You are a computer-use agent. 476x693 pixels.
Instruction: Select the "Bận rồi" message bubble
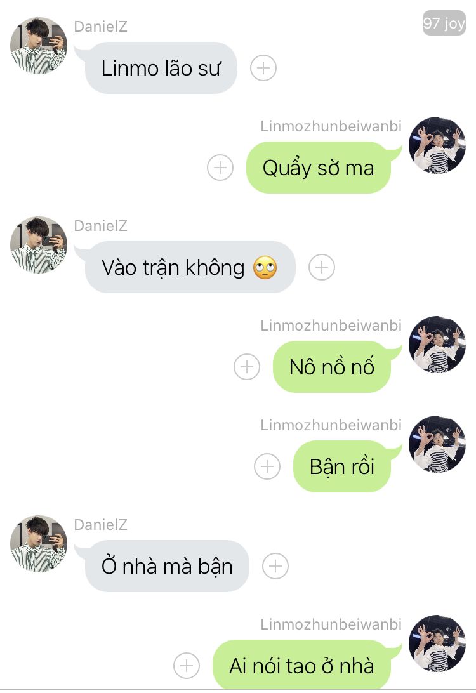[x=341, y=466]
